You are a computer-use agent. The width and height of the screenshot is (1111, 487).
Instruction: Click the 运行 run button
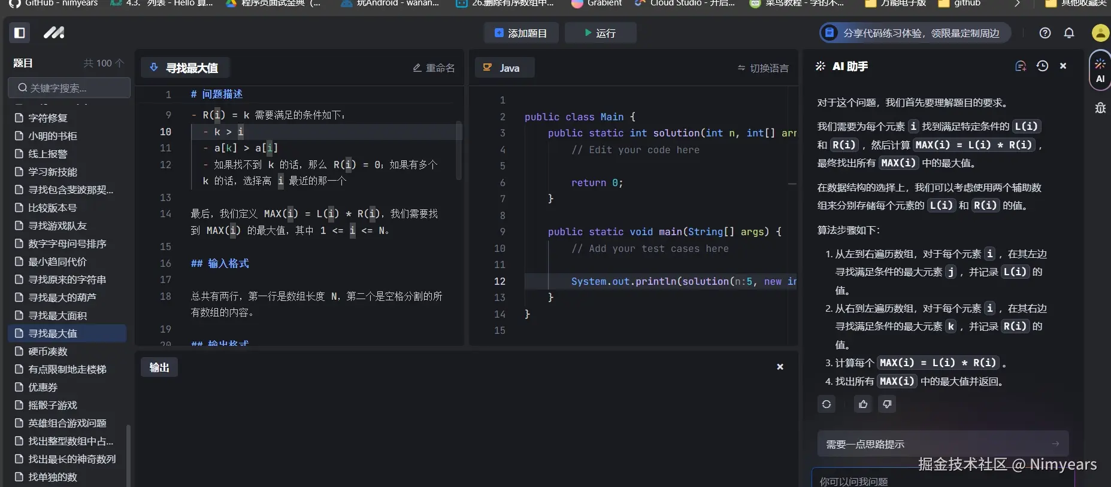600,33
